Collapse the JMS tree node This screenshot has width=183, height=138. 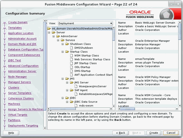click(63, 79)
